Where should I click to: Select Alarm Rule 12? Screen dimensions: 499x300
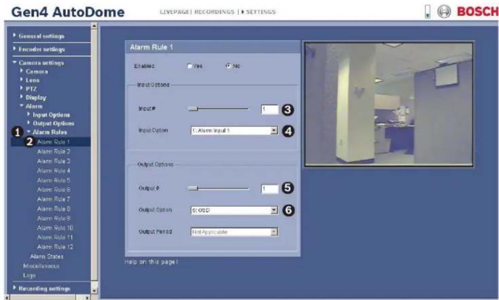[55, 247]
